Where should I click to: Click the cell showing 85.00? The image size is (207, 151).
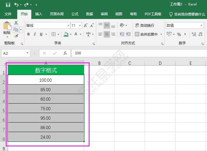(x=46, y=89)
